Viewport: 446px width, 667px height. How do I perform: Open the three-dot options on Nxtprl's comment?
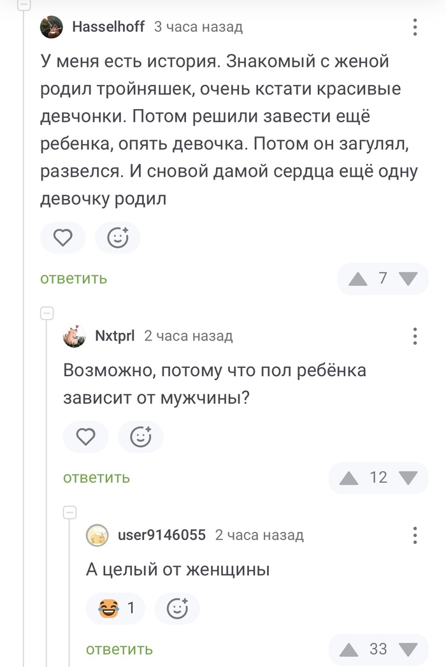pos(415,335)
